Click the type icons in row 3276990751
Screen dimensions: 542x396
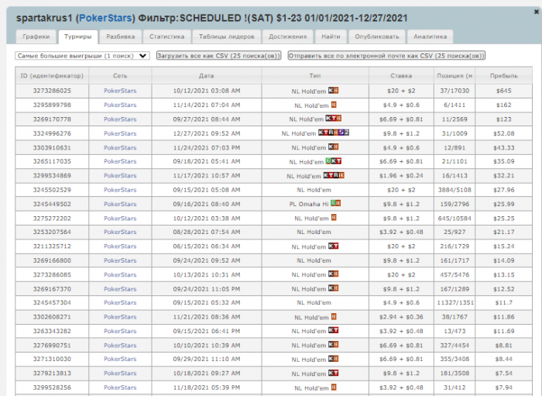pyautogui.click(x=333, y=345)
